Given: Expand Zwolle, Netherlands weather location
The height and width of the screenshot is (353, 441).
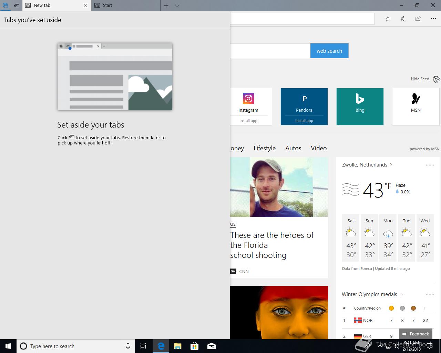Looking at the screenshot, I should (367, 165).
